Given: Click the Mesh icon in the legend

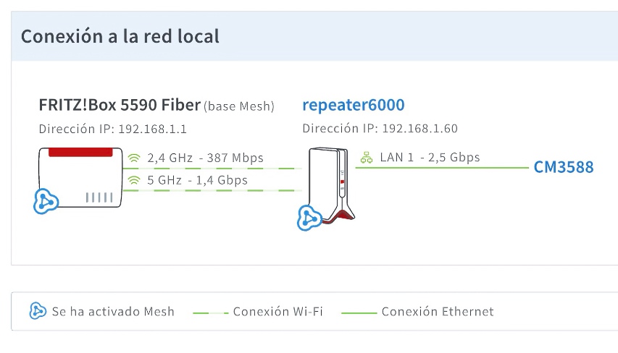Looking at the screenshot, I should tap(38, 311).
